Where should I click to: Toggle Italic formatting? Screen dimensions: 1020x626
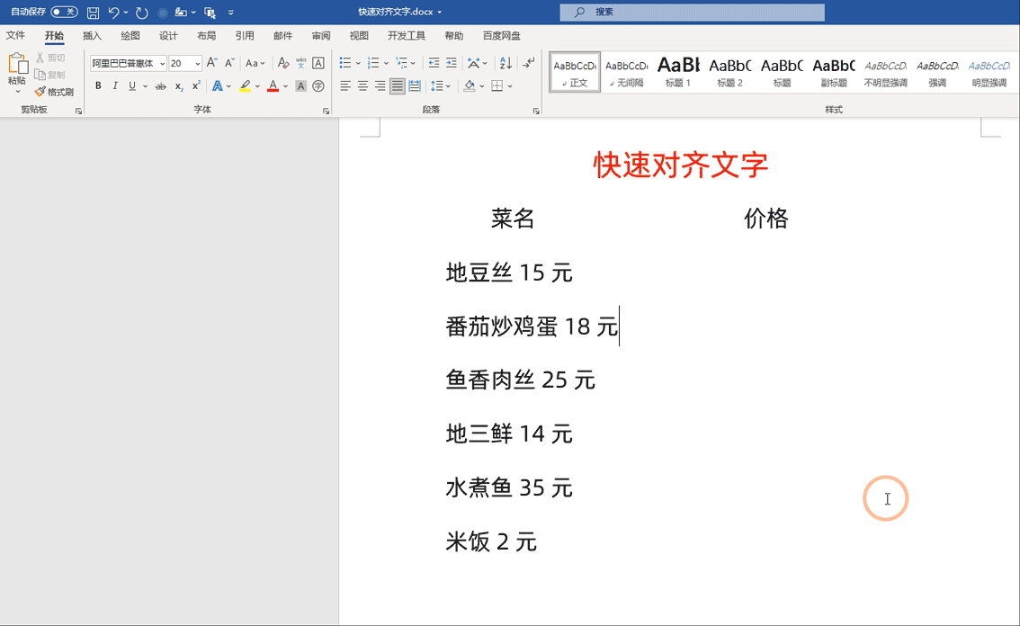[x=115, y=86]
